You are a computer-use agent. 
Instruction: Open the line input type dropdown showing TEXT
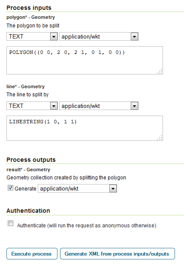tap(32, 106)
